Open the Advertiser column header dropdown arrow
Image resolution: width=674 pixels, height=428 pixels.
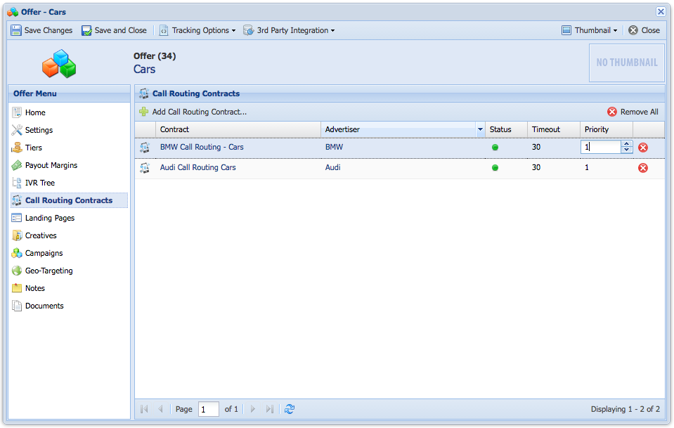click(480, 129)
